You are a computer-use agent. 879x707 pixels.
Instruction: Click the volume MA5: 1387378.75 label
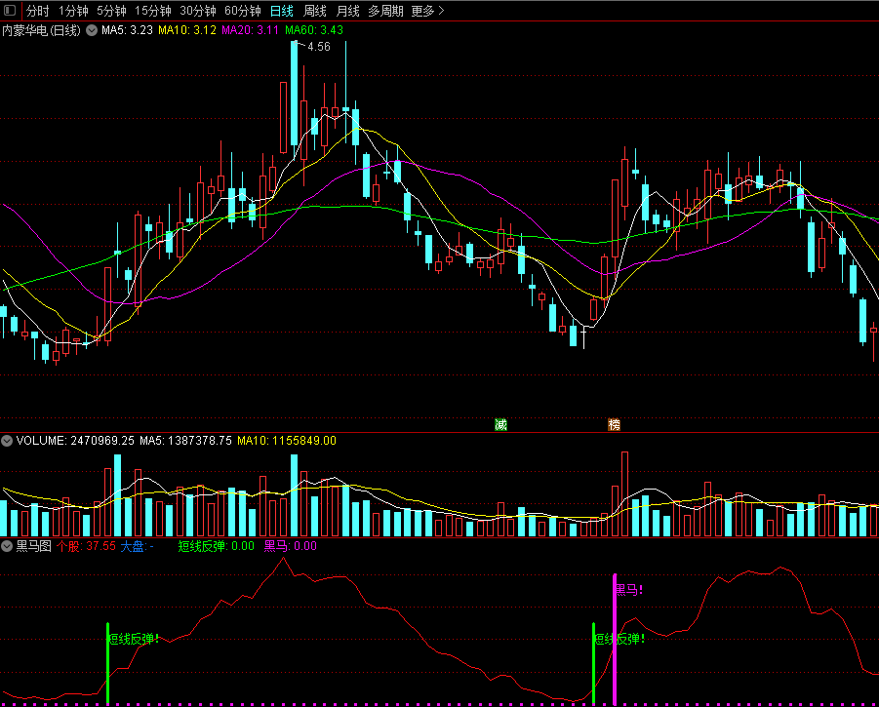(x=185, y=441)
